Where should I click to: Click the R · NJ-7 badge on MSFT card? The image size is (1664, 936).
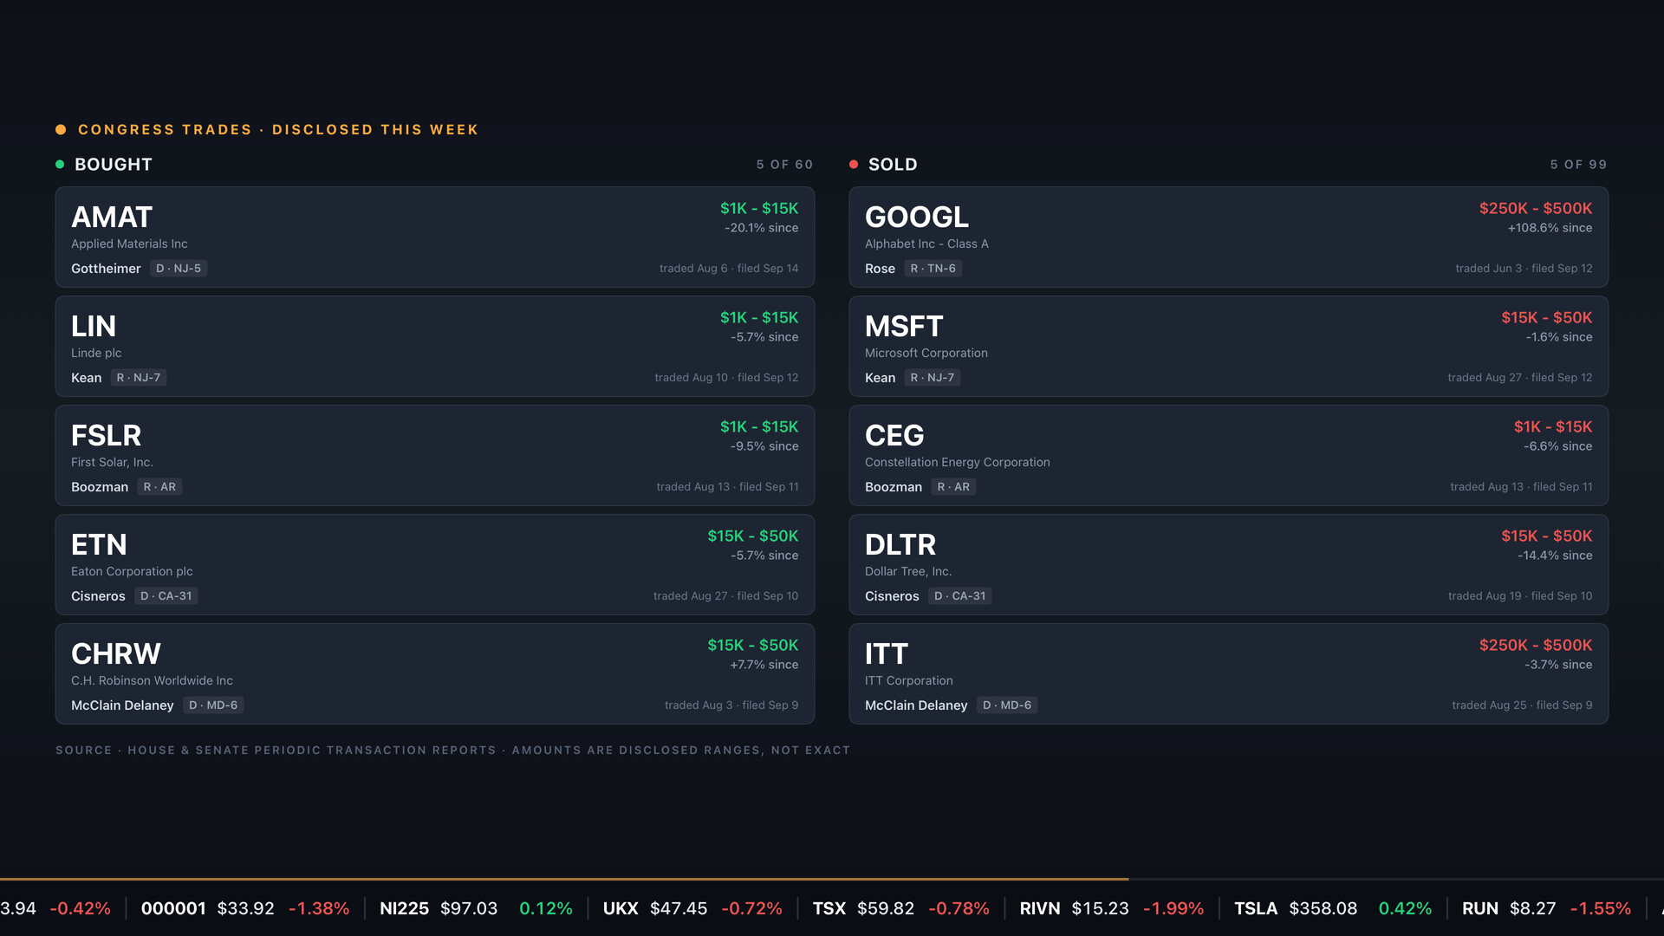tap(933, 378)
